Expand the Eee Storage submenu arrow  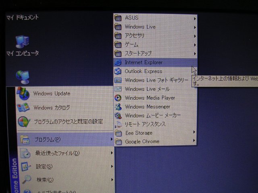click(194, 132)
